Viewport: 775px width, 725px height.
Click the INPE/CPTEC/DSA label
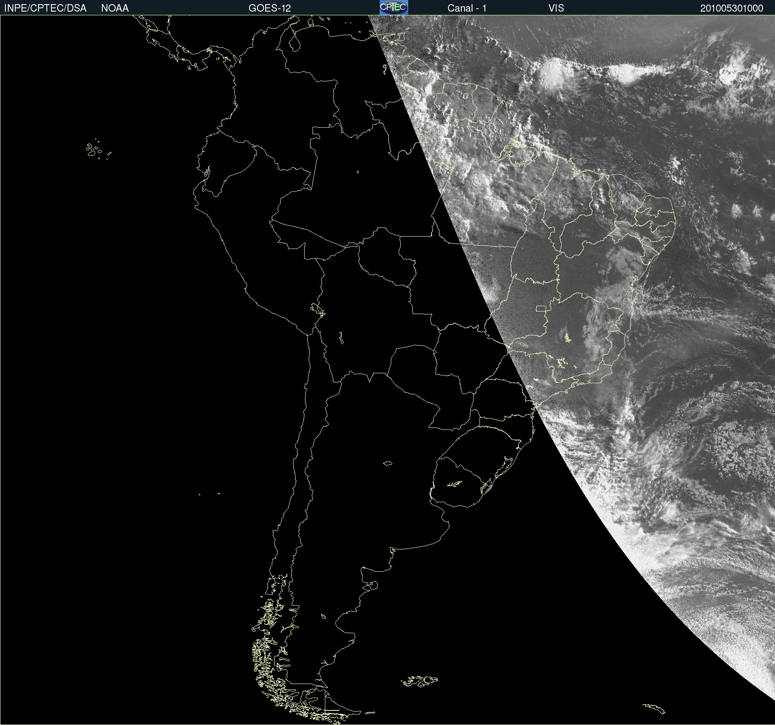(45, 8)
